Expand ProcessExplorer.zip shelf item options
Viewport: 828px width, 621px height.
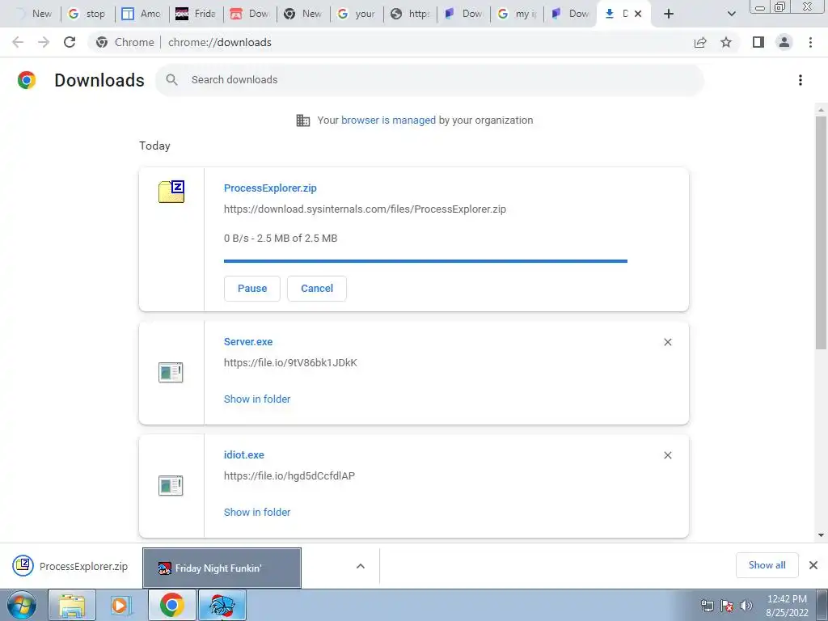click(x=360, y=566)
